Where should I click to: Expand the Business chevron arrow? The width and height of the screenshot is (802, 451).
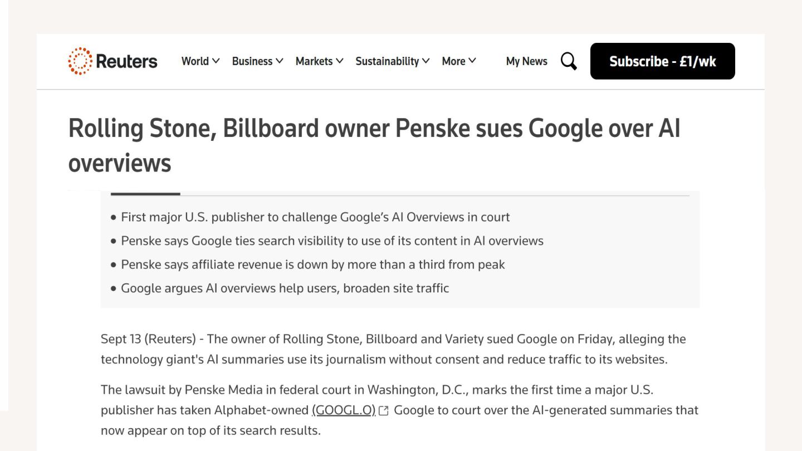click(280, 61)
